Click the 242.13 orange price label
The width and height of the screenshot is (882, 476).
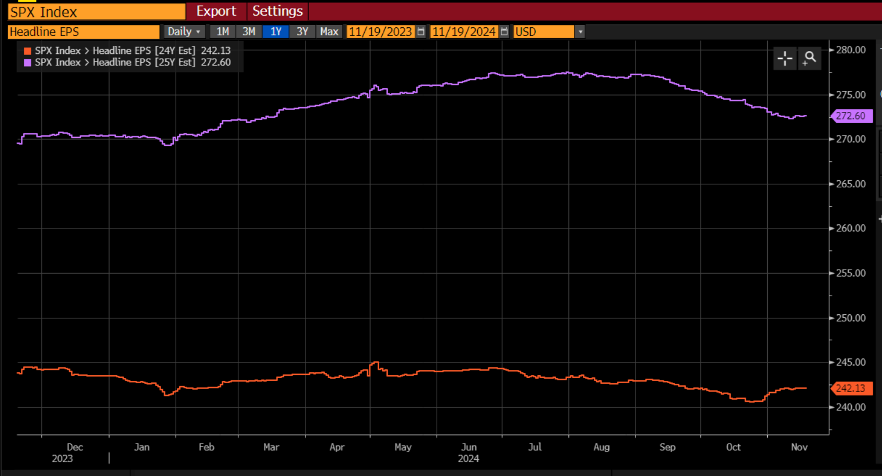(x=851, y=388)
